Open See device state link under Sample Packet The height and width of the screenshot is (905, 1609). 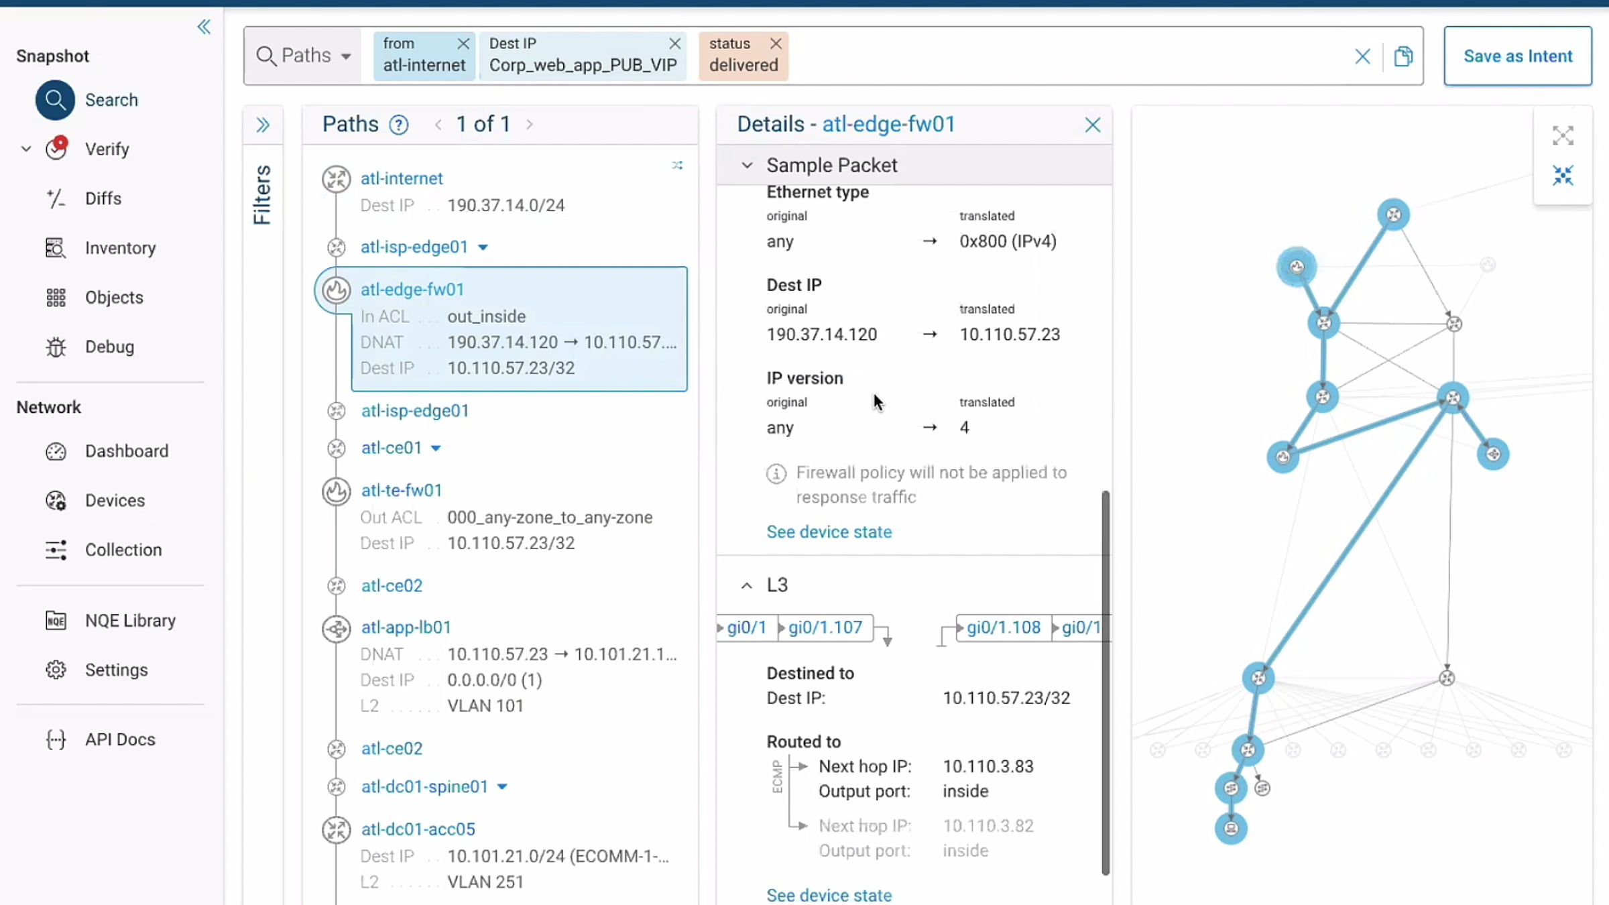click(829, 532)
